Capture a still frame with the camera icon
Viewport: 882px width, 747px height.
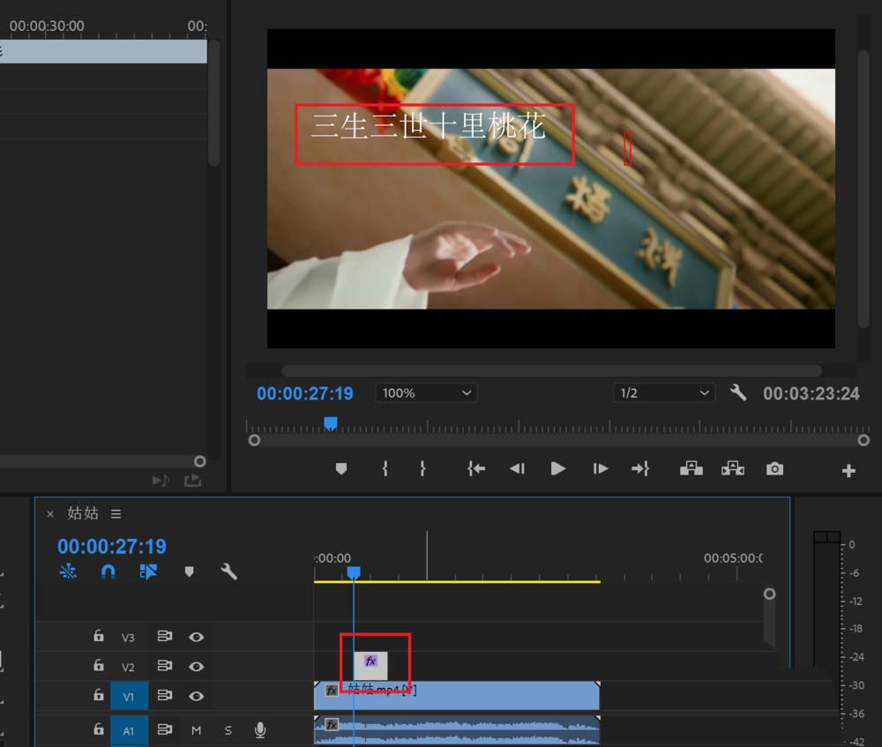(x=774, y=468)
